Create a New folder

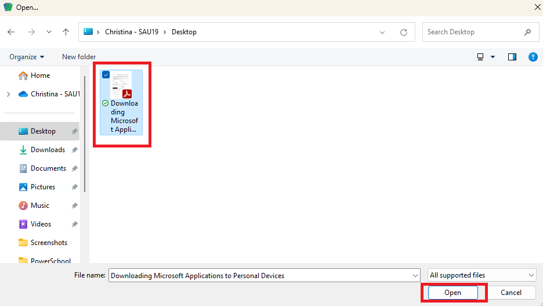point(79,57)
